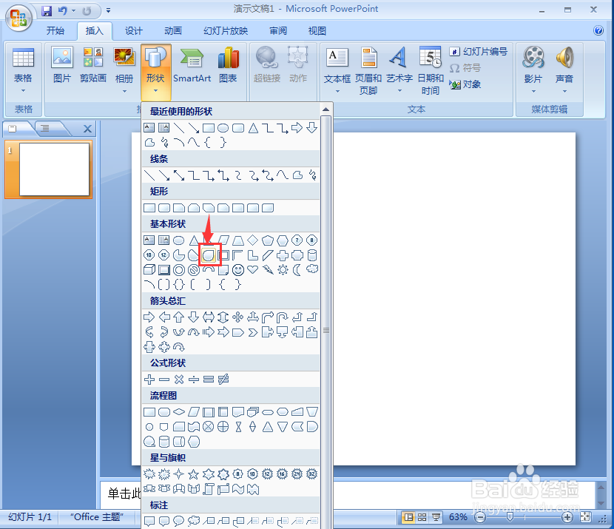This screenshot has width=614, height=529.
Task: Select the cylinder (can) shape
Action: point(312,255)
